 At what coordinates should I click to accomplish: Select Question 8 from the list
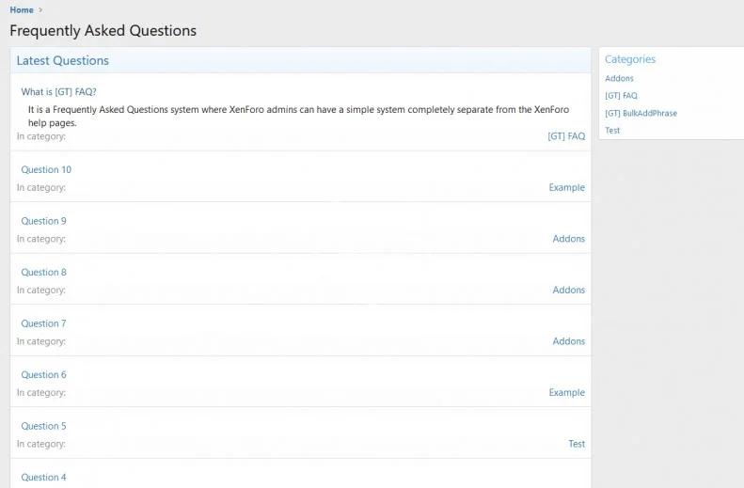43,273
